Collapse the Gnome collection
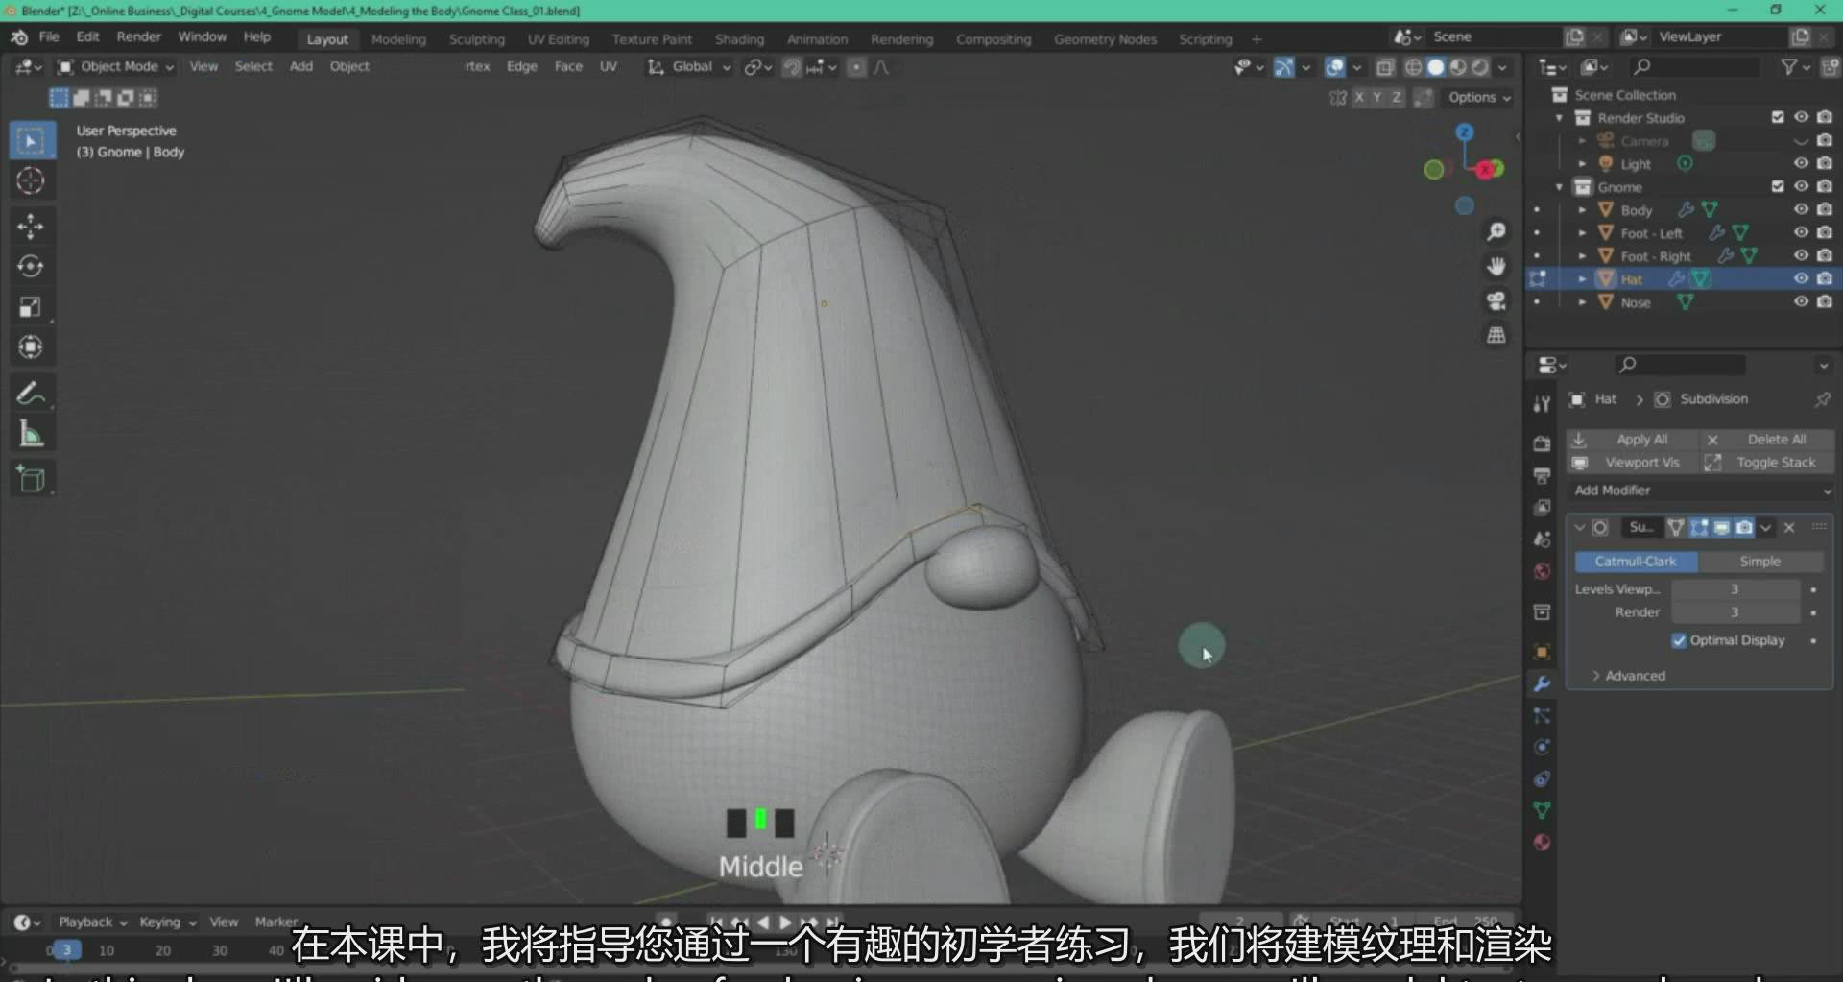Screen dimensions: 1843x982 (x=1559, y=186)
